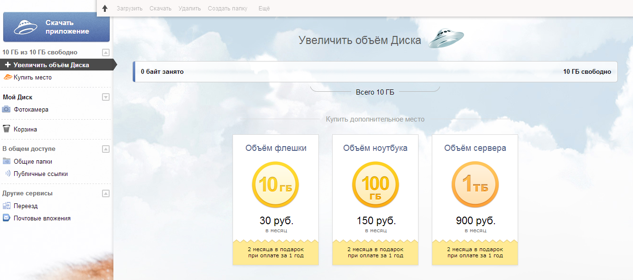Choose the Объём ноутбука 100 ГБ plan card

coord(375,200)
